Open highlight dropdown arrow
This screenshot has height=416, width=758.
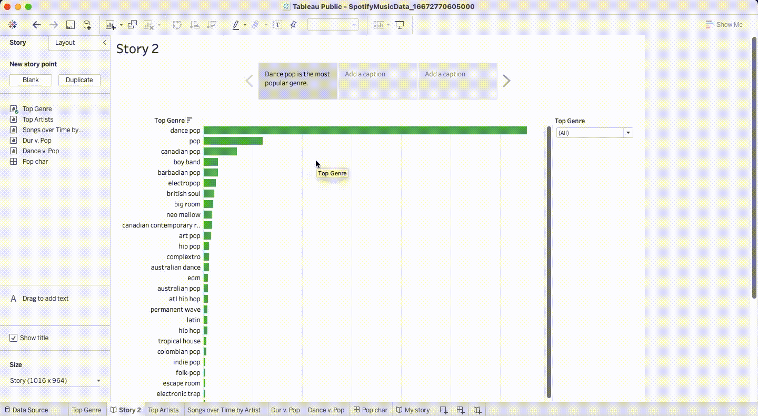(245, 25)
